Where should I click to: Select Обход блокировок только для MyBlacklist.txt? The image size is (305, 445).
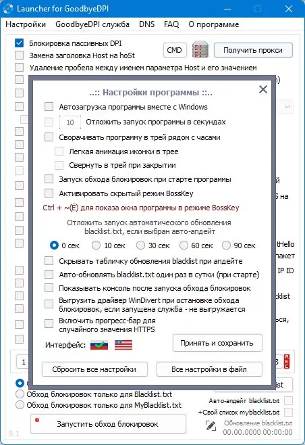click(20, 405)
